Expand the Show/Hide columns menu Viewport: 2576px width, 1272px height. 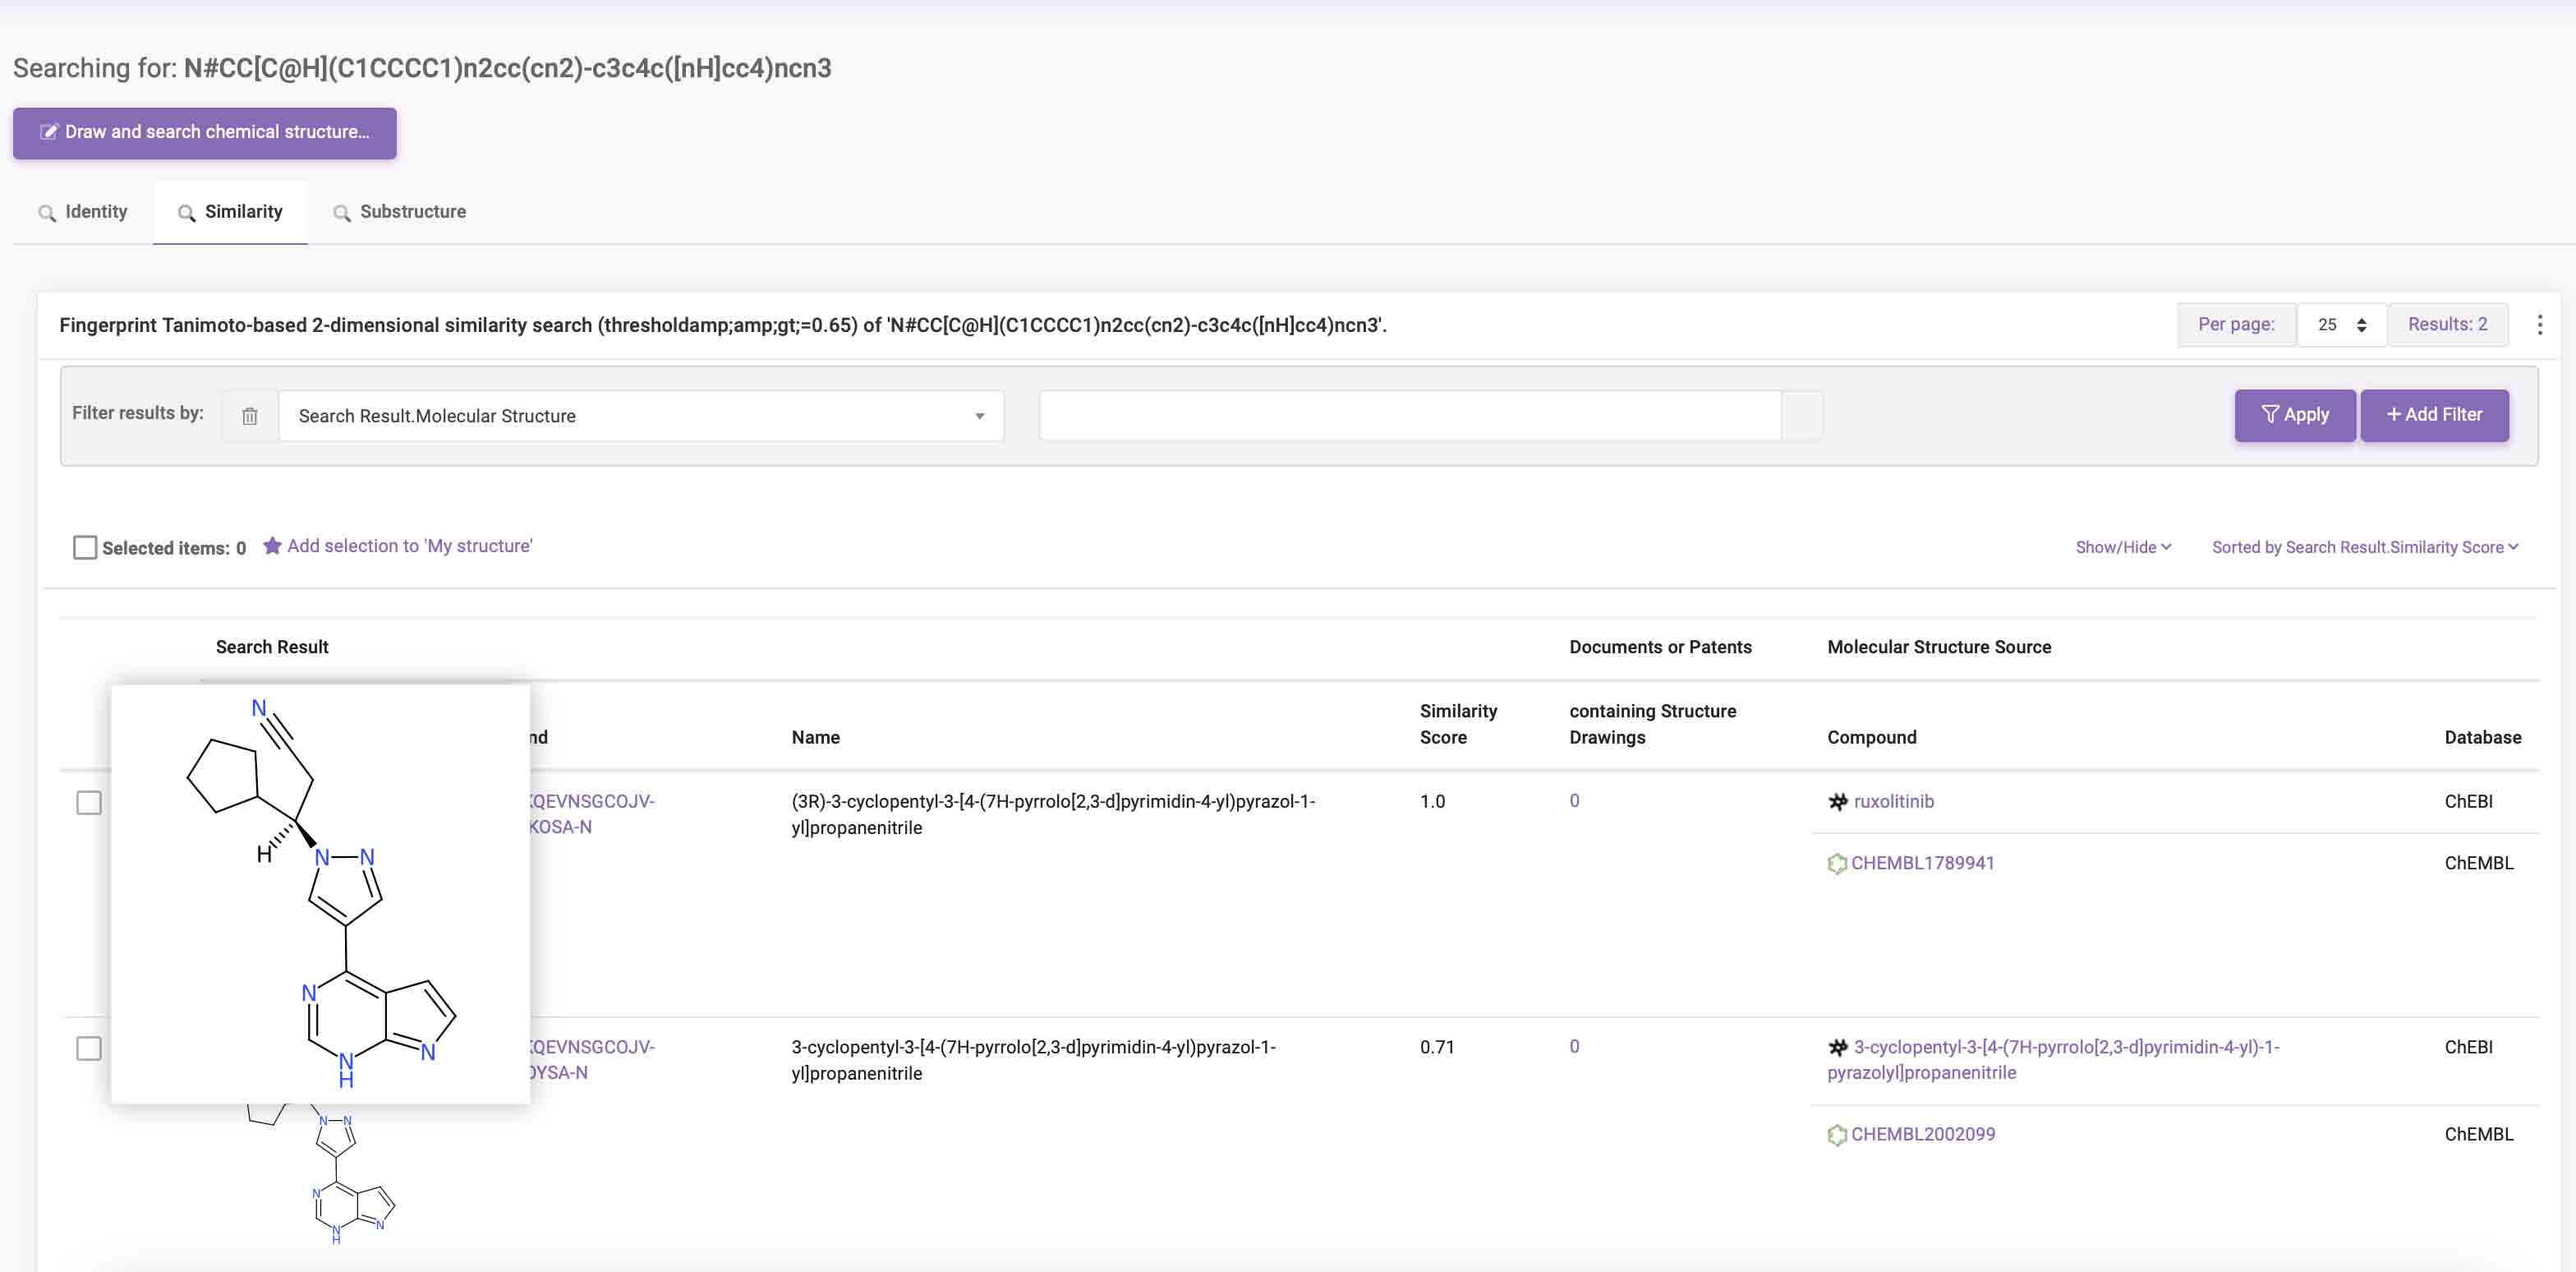pos(2122,547)
